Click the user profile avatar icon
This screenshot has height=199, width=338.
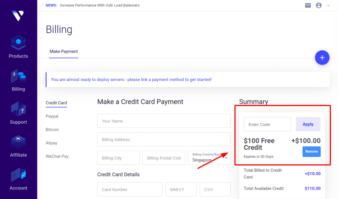click(318, 5)
